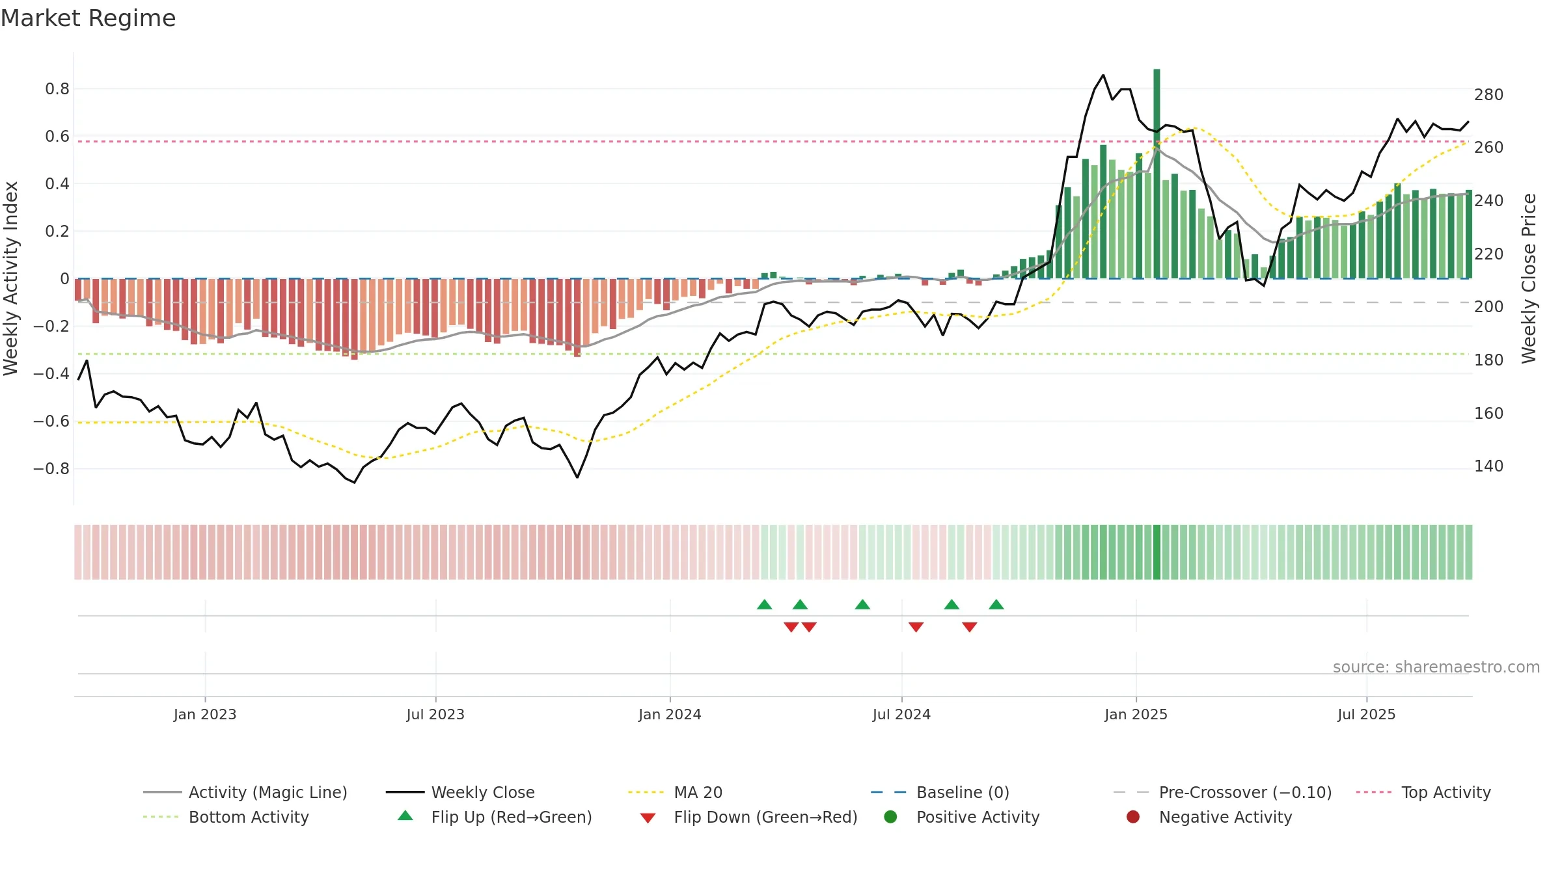Click the Market Regime chart title
Screen dimensions: 1562x878
point(88,18)
